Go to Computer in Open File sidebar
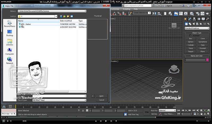This screenshot has height=124, width=212. [10, 51]
